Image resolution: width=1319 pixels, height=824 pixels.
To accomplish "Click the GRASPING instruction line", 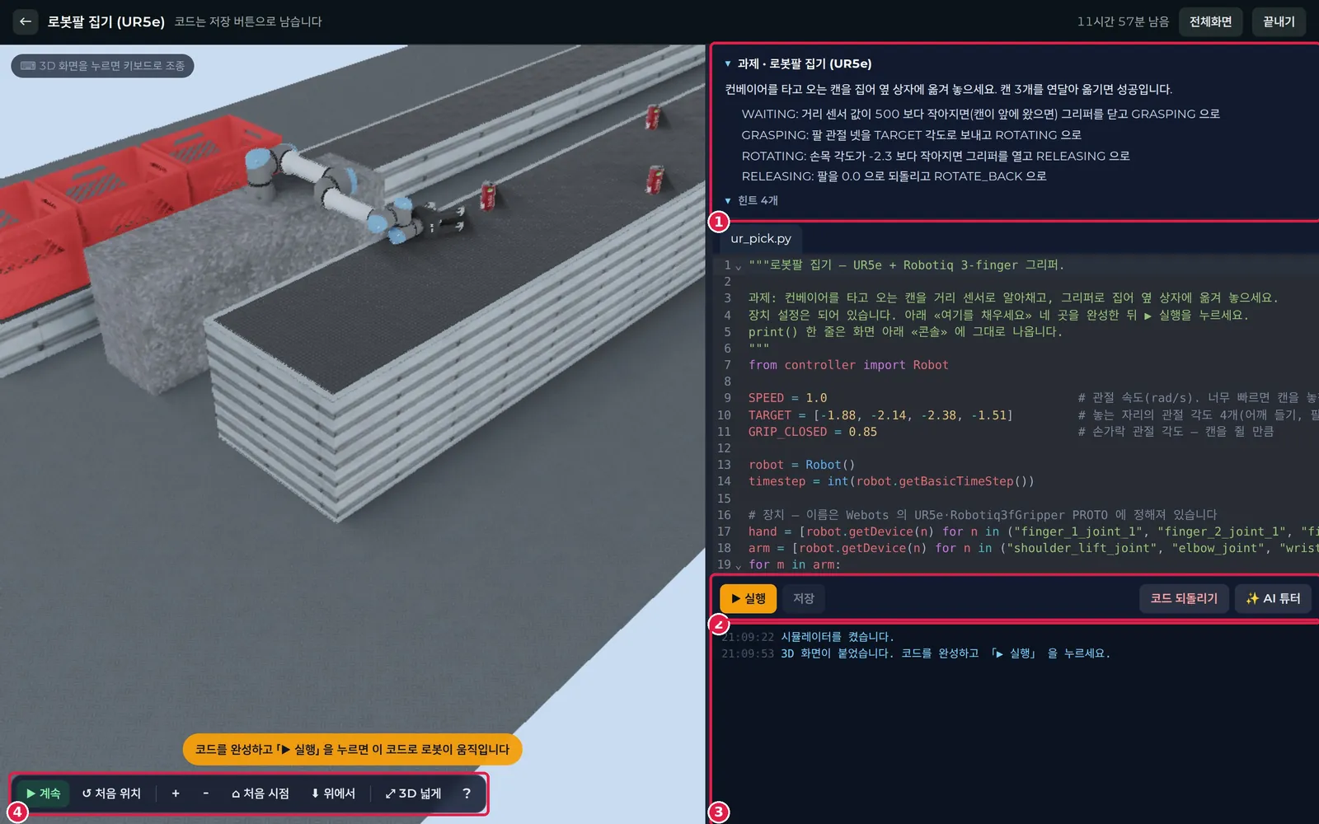I will 911,135.
